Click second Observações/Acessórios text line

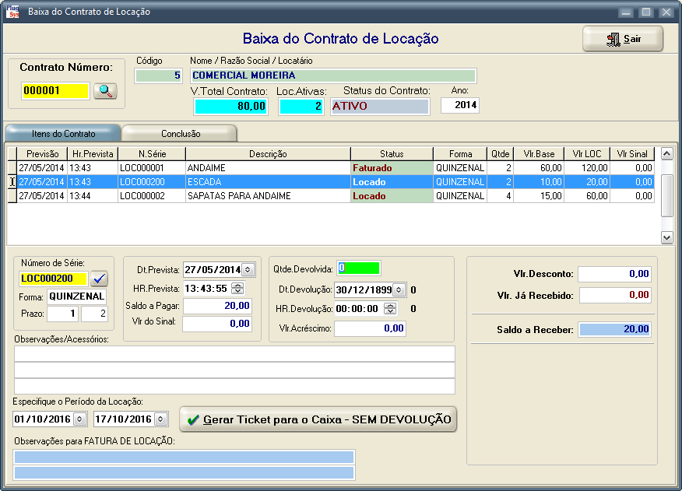click(x=234, y=370)
